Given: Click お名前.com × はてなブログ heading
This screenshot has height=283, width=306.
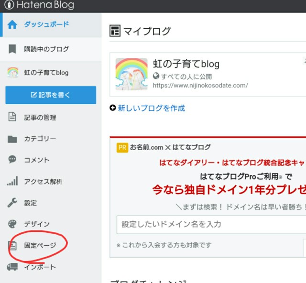Looking at the screenshot, I should point(170,147).
